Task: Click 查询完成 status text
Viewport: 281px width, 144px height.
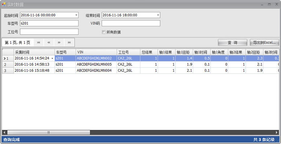Action: (x=12, y=140)
